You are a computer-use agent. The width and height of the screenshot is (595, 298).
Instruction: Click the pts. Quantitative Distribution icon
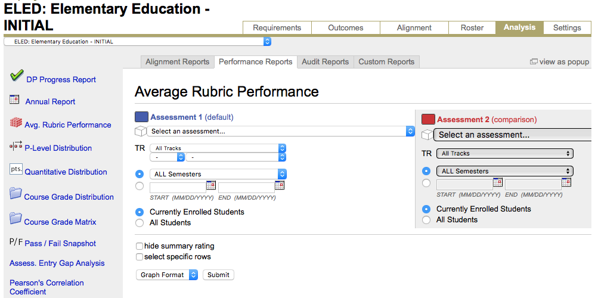pyautogui.click(x=16, y=170)
